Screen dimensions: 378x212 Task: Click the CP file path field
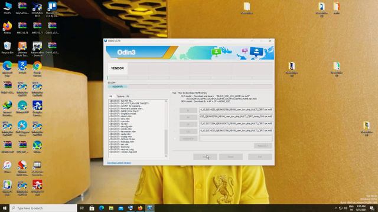(236, 124)
